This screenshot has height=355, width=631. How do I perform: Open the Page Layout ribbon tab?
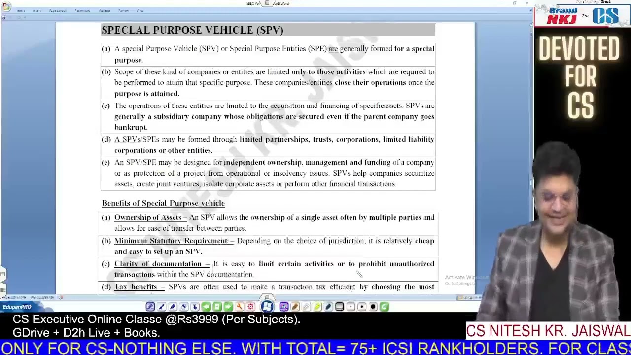pos(58,11)
